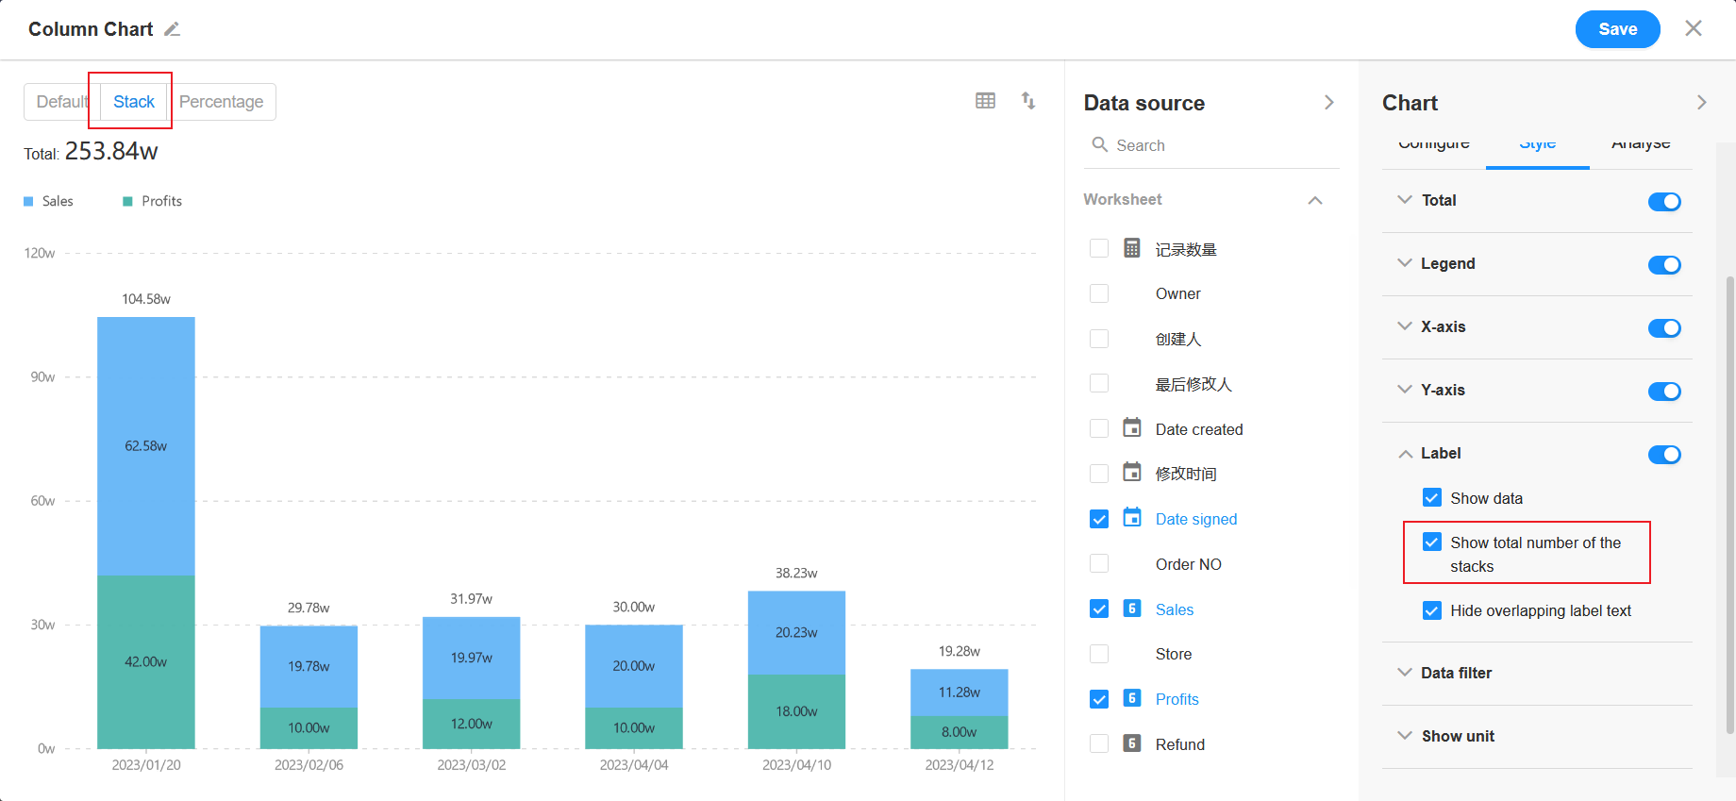Uncheck Show total number of the stacks
Screen dimensions: 1736x801
pos(1431,542)
